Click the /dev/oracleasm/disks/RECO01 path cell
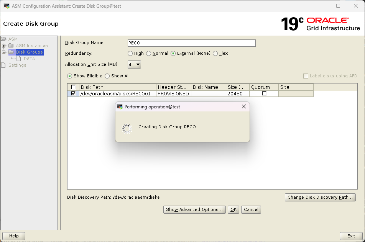 coord(118,93)
